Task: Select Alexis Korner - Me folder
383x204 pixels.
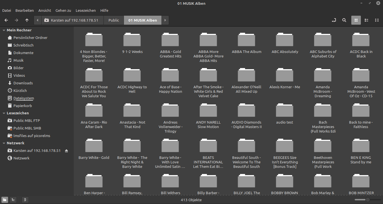Action: (x=285, y=79)
